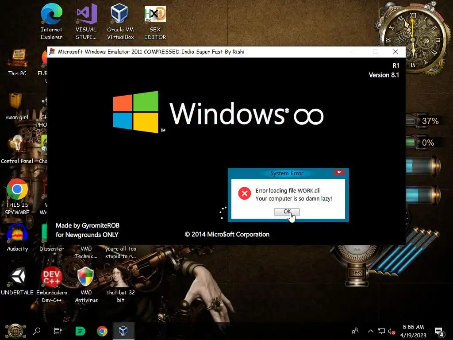Image resolution: width=453 pixels, height=340 pixels.
Task: Click the red error icon in the dialog
Action: [244, 193]
